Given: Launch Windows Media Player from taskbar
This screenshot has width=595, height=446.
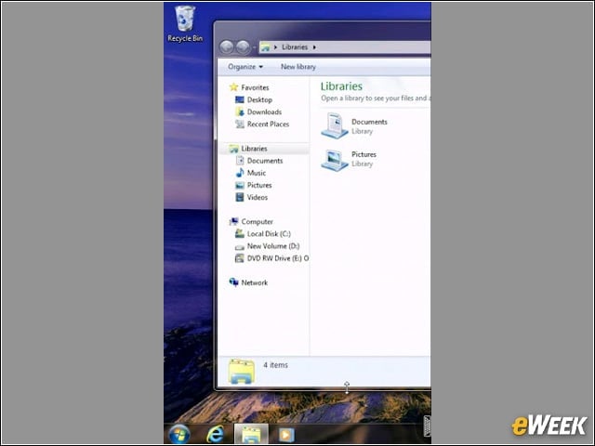Looking at the screenshot, I should click(x=286, y=435).
